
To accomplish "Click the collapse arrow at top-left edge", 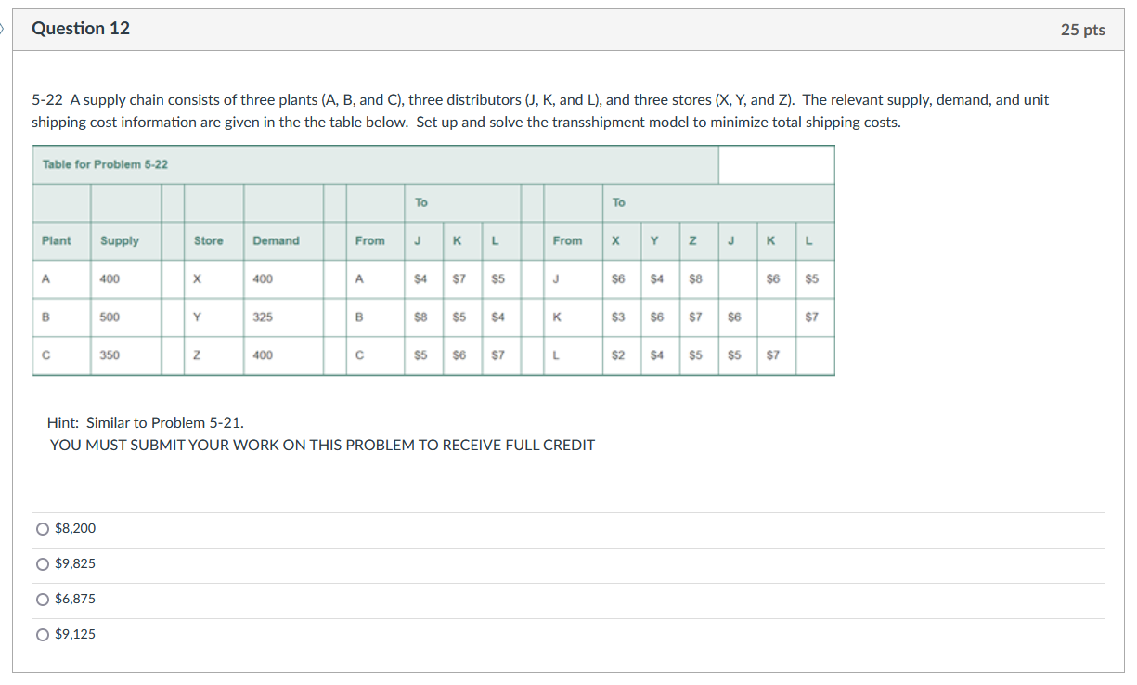I will click(3, 28).
